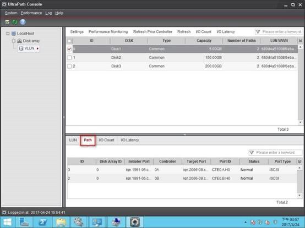Click the blue help toolbar icon
This screenshot has width=305, height=228.
(x=23, y=22)
